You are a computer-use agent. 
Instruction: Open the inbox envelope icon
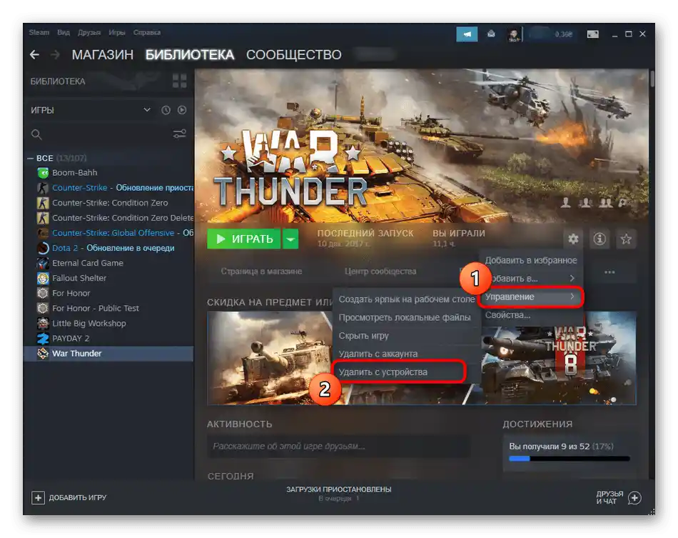point(491,34)
